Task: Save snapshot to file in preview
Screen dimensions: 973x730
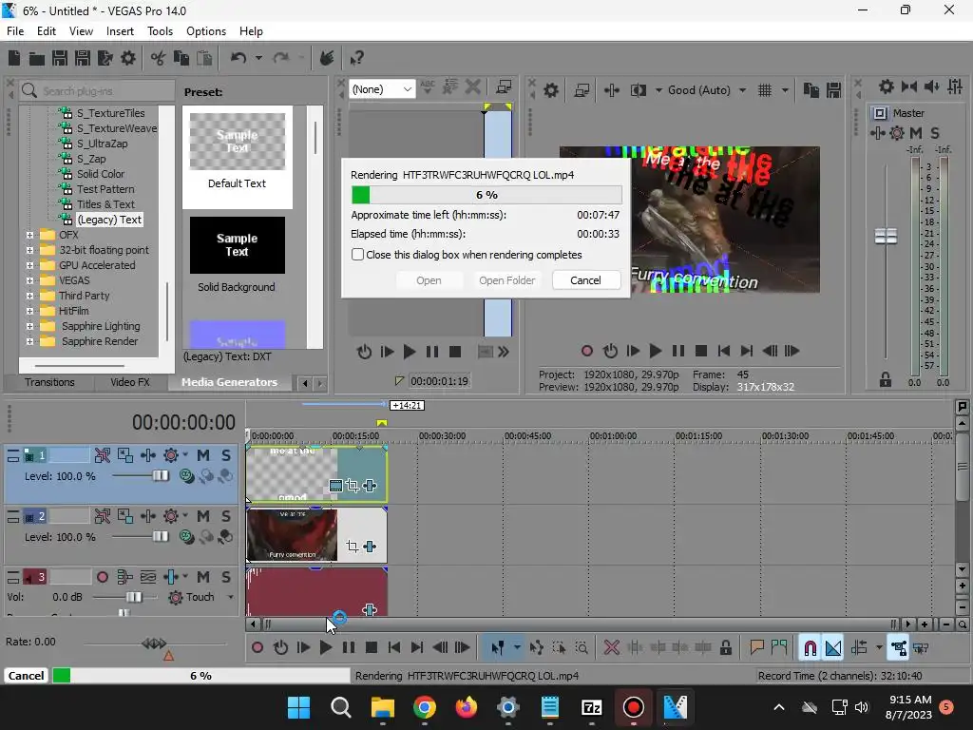Action: click(833, 90)
